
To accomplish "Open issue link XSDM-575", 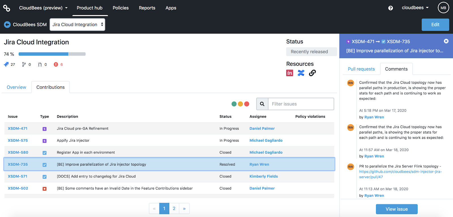I will (18, 140).
